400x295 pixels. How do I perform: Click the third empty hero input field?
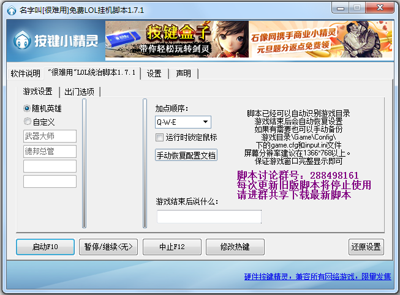click(50, 166)
